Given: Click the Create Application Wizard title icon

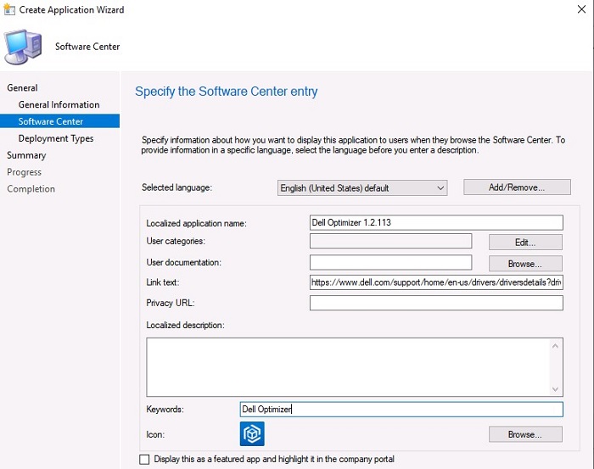Looking at the screenshot, I should click(9, 9).
